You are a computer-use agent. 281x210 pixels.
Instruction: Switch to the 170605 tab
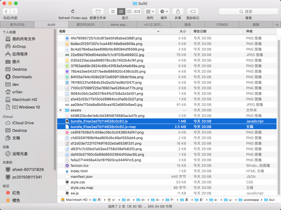(x=222, y=25)
